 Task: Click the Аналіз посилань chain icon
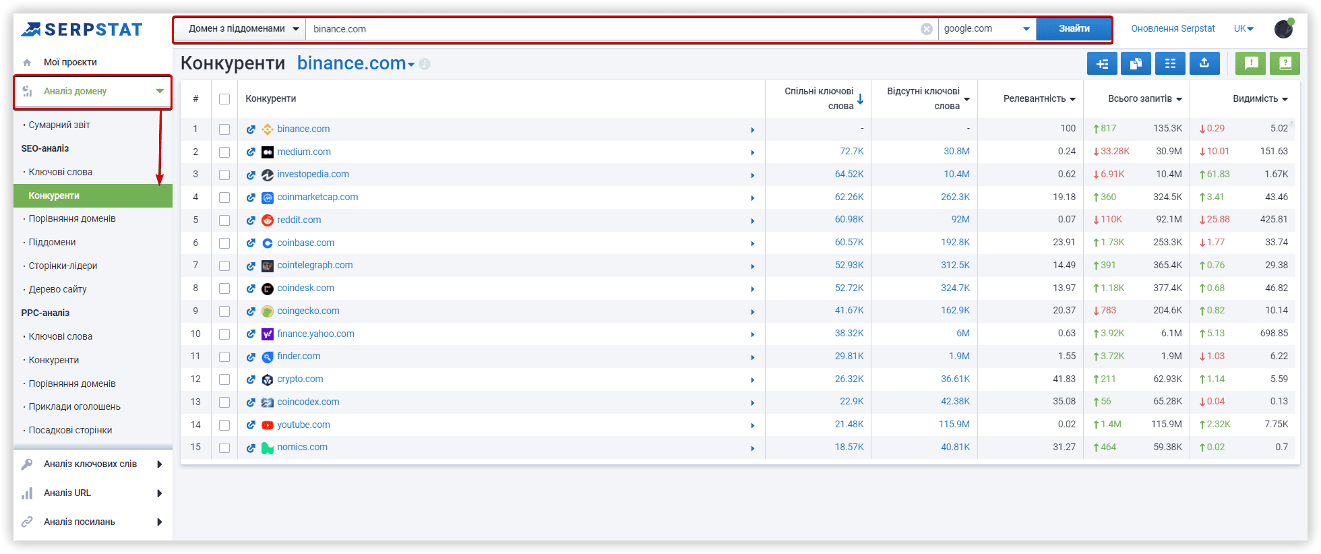coord(27,522)
